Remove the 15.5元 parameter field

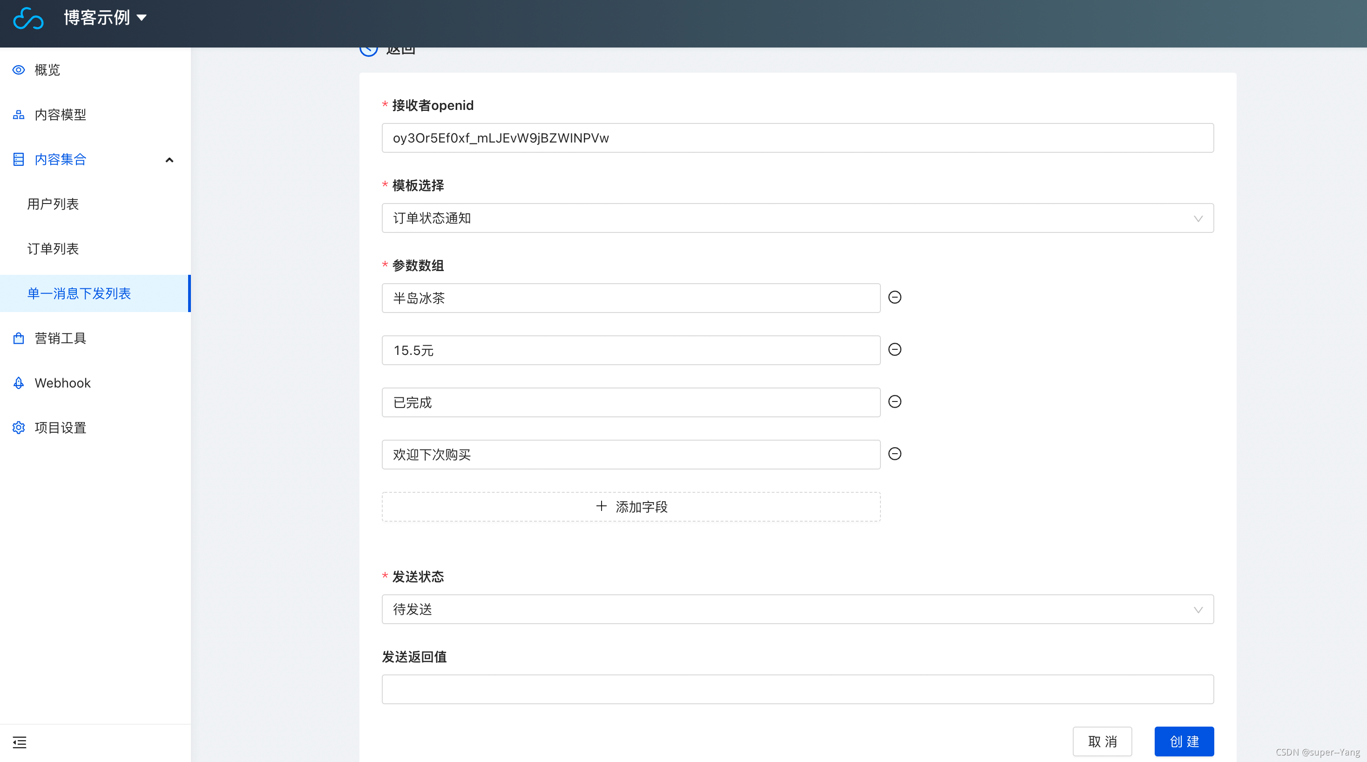895,349
